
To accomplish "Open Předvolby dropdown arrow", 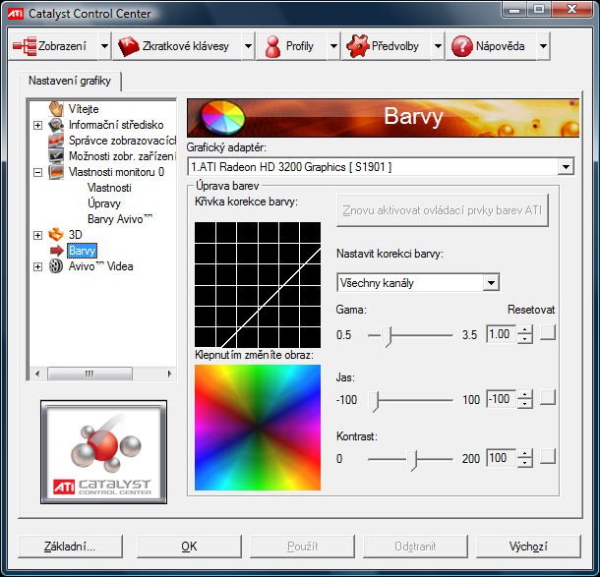I will [x=438, y=46].
